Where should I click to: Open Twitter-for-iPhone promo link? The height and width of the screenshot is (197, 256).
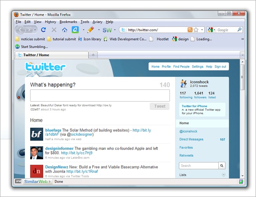[194, 106]
